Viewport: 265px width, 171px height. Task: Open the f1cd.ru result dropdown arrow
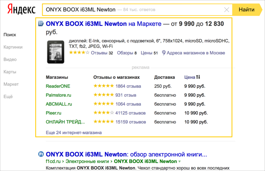(x=180, y=162)
